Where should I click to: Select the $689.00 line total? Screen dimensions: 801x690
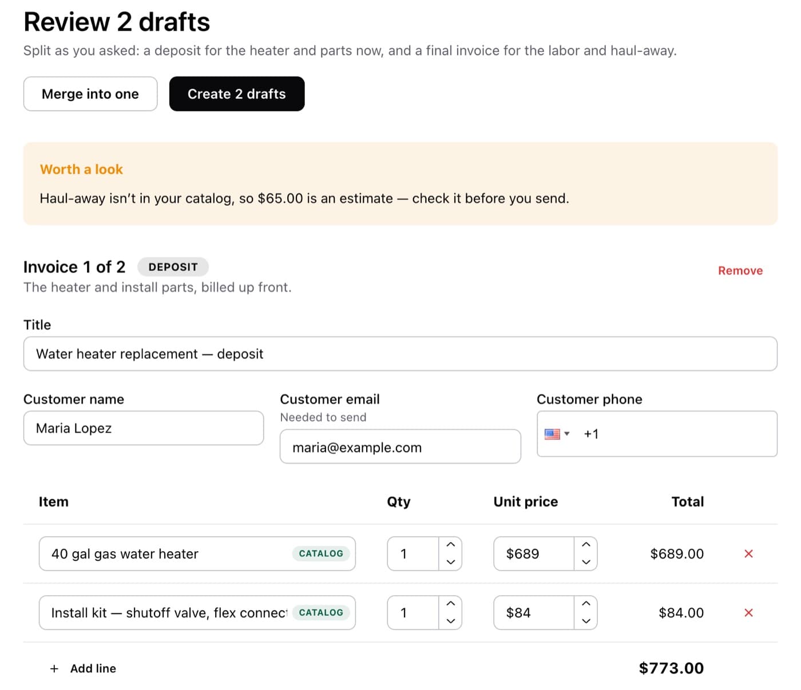tap(677, 553)
